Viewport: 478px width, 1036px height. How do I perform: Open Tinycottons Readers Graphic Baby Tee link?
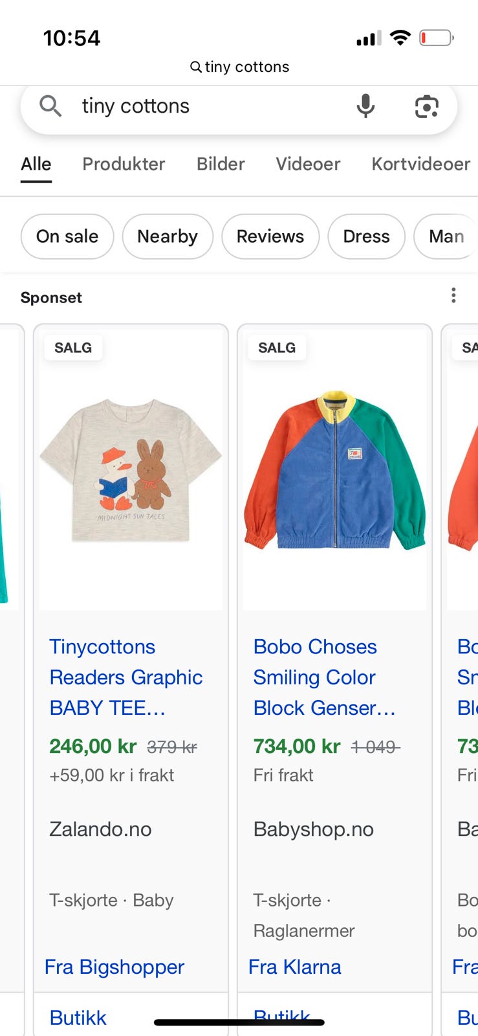(126, 677)
